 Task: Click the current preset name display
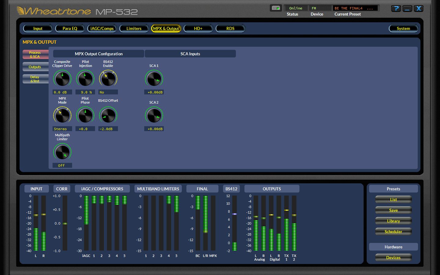(x=356, y=8)
